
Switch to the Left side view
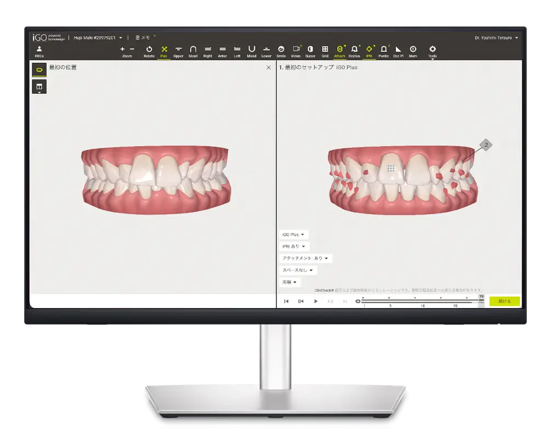click(237, 51)
